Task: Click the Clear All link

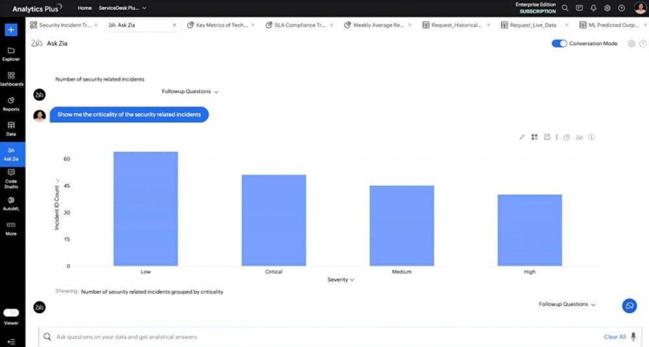Action: 615,337
